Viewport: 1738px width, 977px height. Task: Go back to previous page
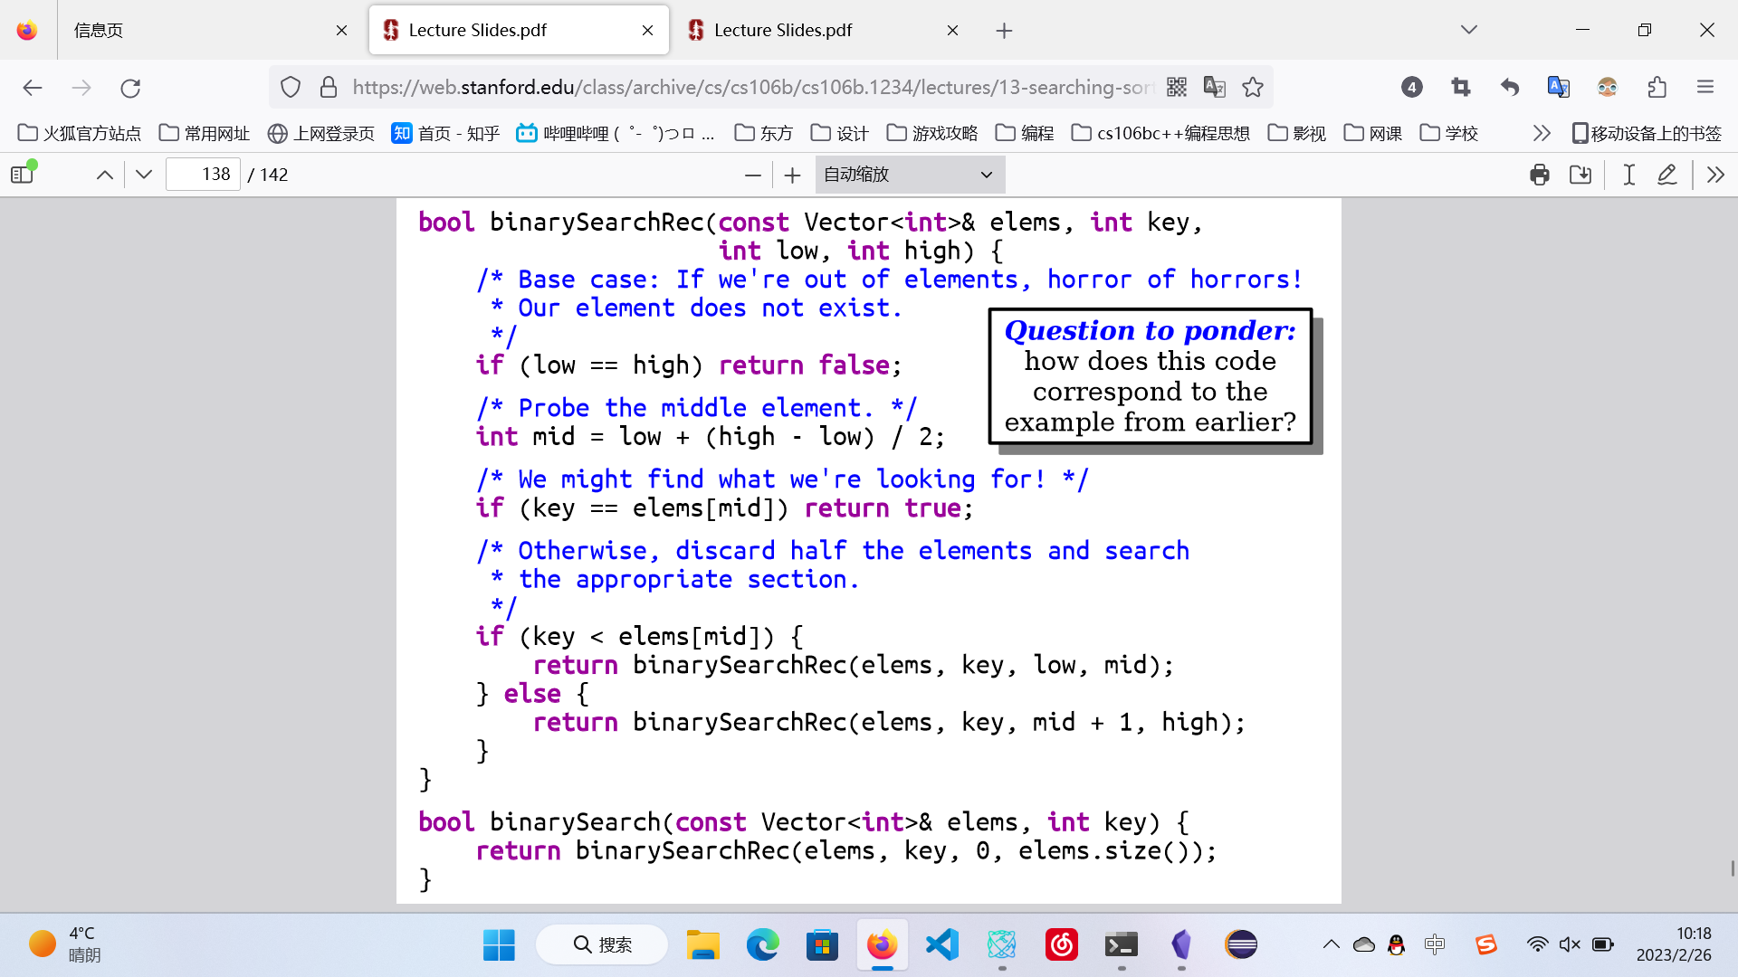click(x=33, y=87)
